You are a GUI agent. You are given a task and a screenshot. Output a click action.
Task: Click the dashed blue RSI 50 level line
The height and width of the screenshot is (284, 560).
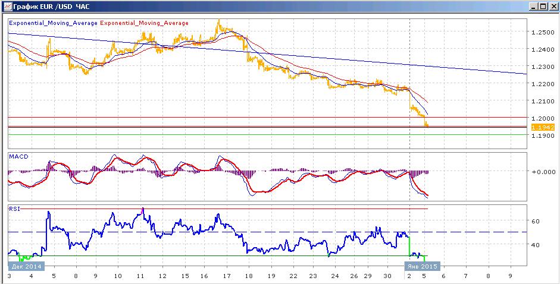point(267,232)
